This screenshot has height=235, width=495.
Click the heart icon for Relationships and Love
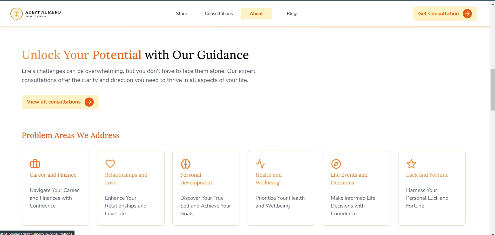(110, 164)
